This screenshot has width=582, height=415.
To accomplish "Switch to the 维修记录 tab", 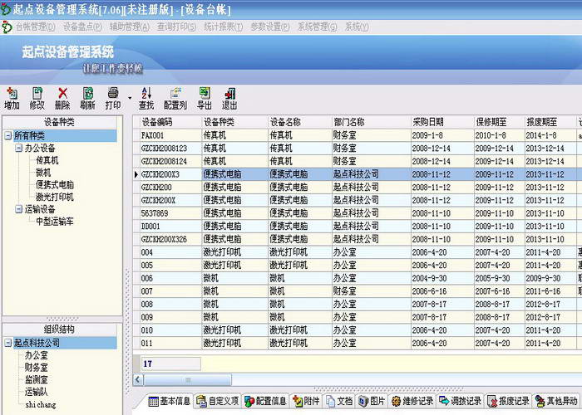I will click(x=412, y=401).
